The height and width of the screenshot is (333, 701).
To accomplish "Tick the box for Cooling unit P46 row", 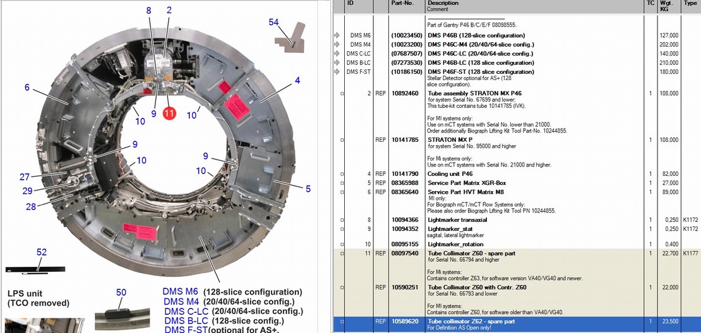I will pos(342,174).
